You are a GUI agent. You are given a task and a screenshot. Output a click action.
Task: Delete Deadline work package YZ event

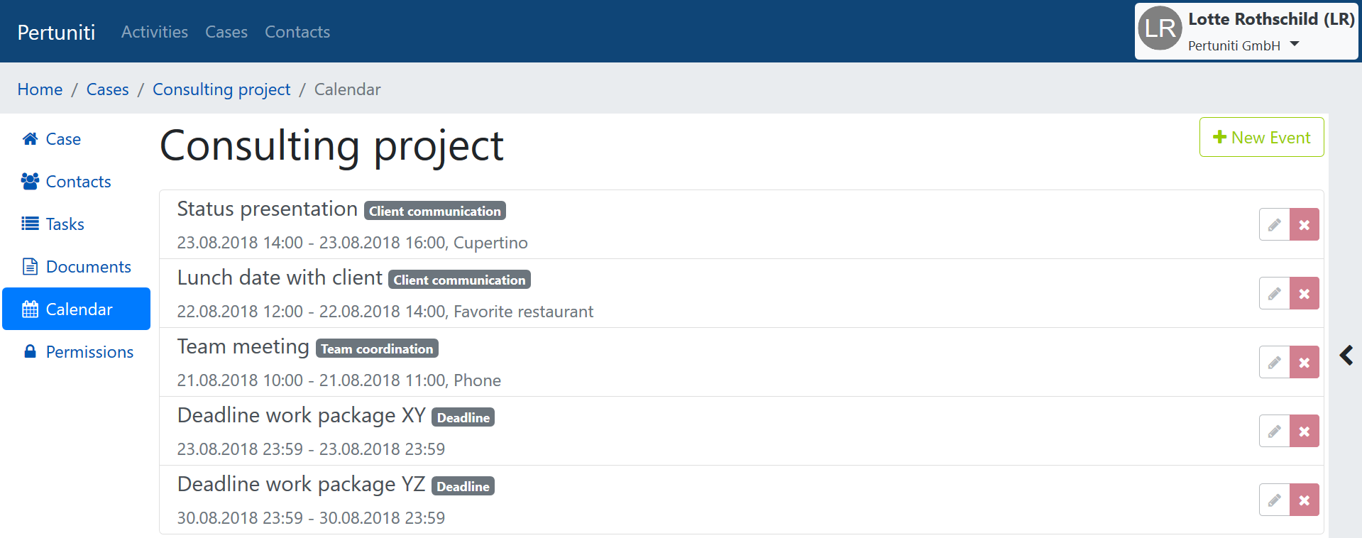click(1304, 500)
